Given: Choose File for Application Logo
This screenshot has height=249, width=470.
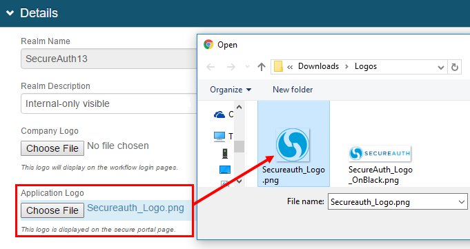Looking at the screenshot, I should 52,210.
